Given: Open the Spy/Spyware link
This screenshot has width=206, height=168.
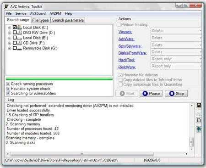Looking at the screenshot, I should [x=130, y=46].
